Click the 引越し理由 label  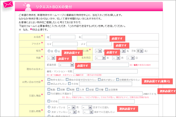(35, 96)
